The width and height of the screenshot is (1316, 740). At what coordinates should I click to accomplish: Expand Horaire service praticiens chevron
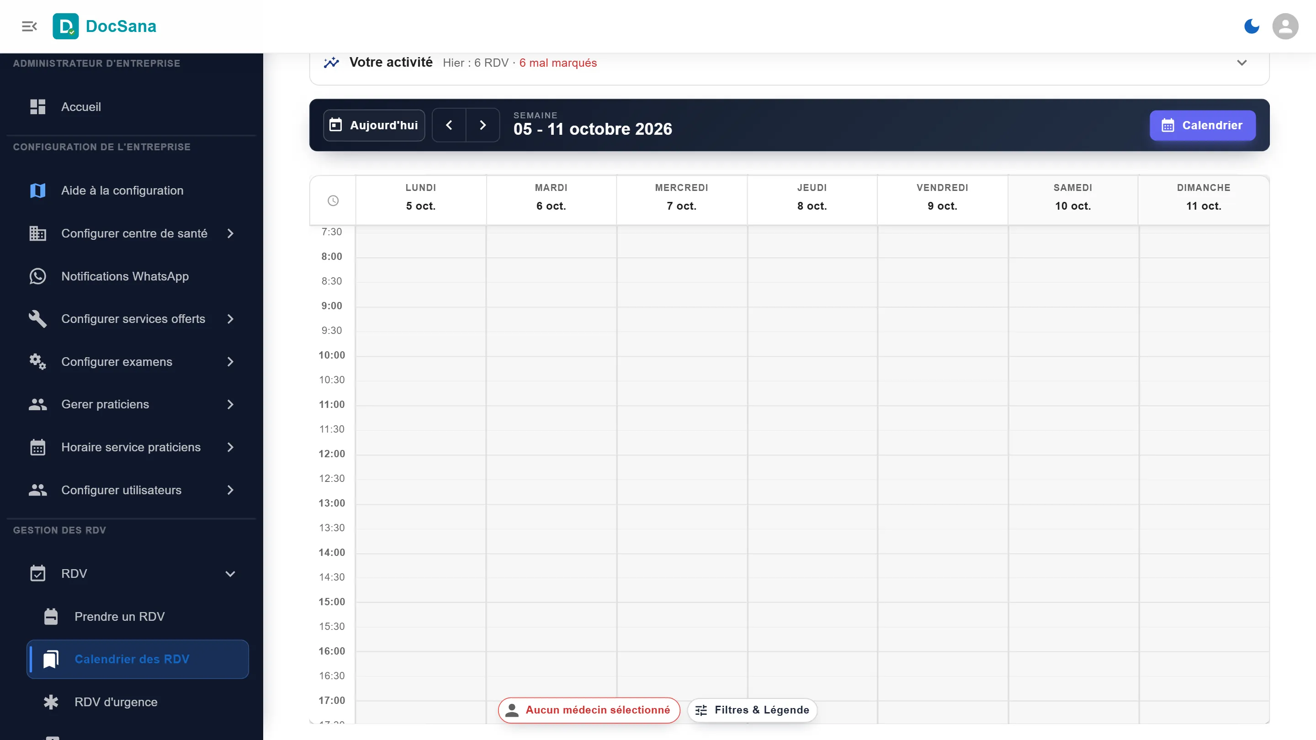point(230,447)
